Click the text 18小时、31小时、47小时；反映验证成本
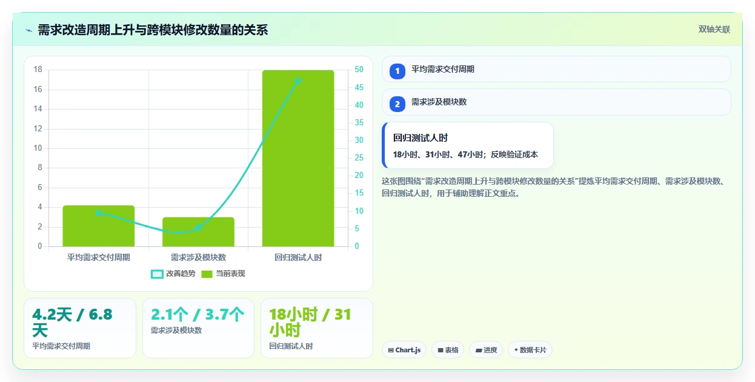This screenshot has width=755, height=382. [x=465, y=154]
